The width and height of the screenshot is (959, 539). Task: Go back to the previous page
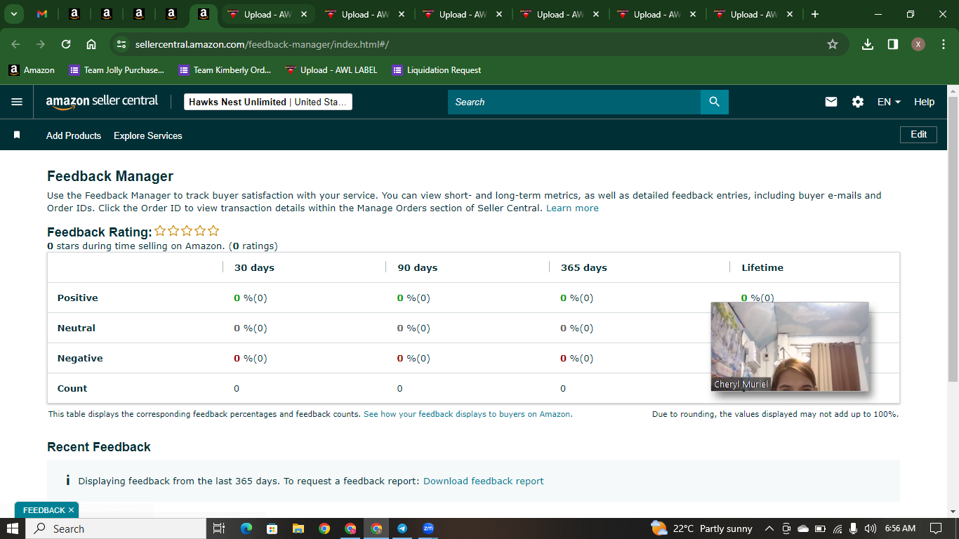point(15,44)
